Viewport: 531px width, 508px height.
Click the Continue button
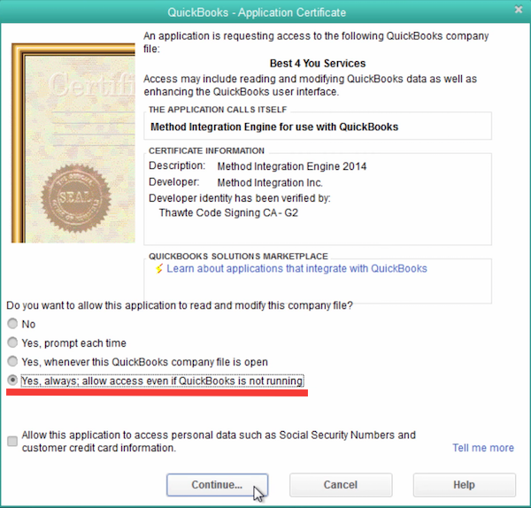pyautogui.click(x=217, y=485)
